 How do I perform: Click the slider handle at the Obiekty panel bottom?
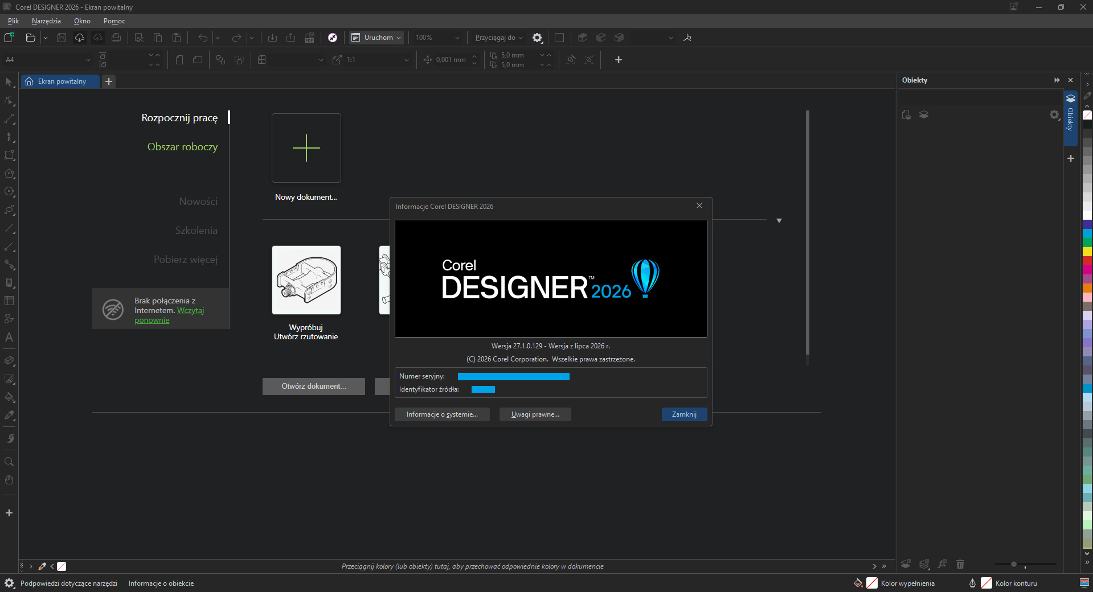(1014, 564)
